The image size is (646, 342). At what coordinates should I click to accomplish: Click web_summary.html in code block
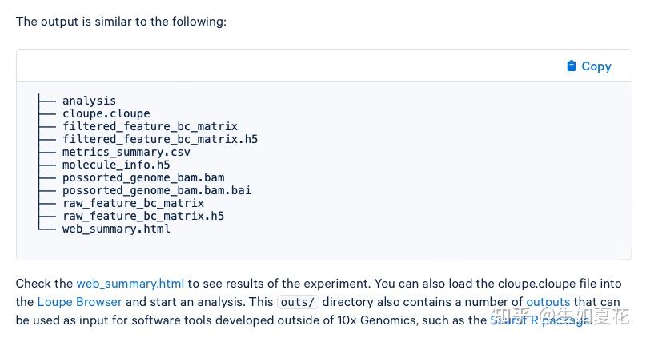tap(116, 229)
